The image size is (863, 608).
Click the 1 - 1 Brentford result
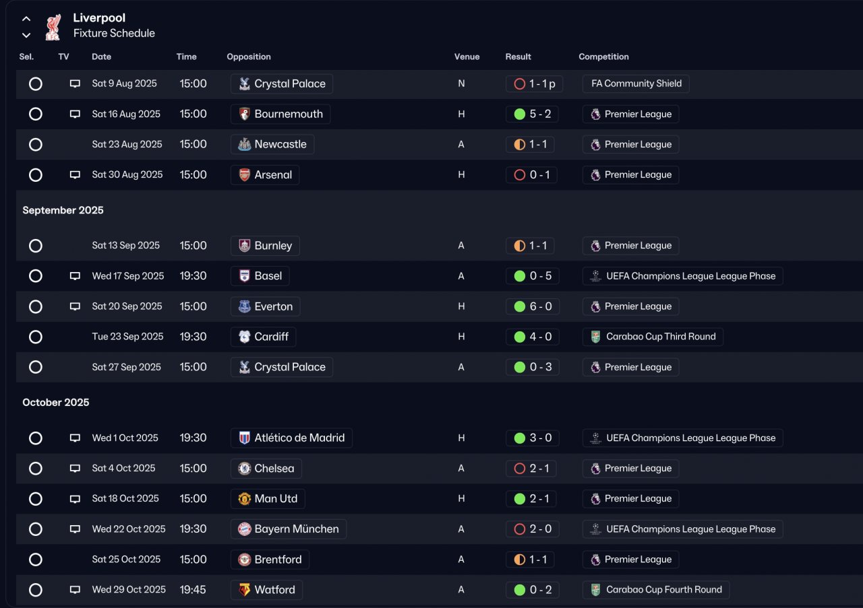pos(530,560)
